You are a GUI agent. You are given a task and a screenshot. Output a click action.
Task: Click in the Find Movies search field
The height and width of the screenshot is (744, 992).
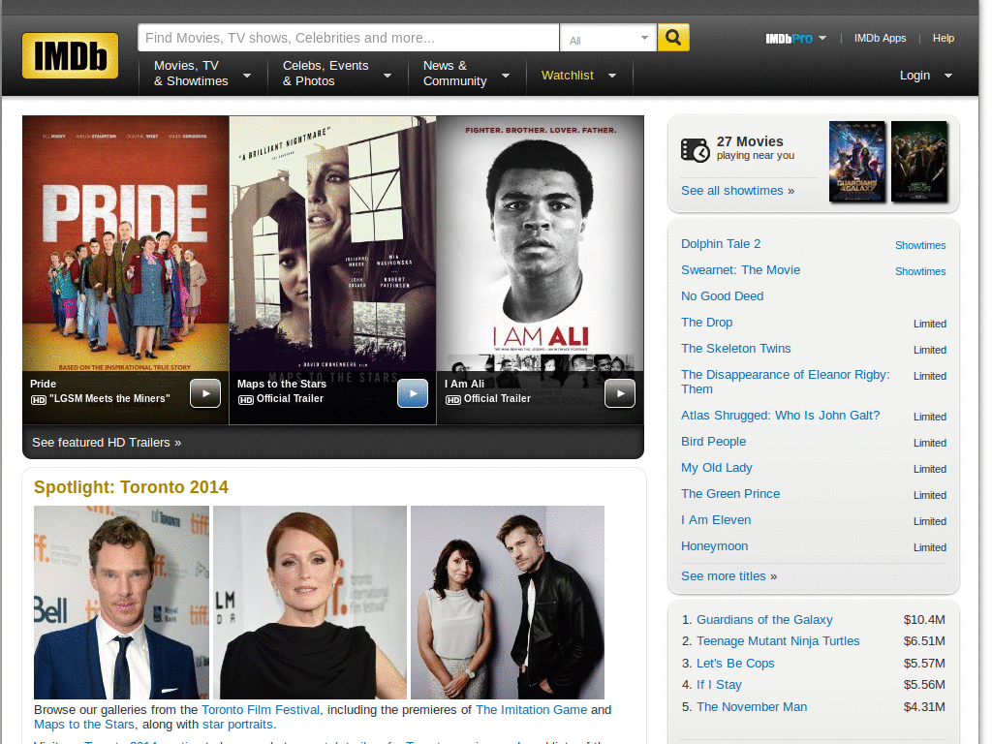pyautogui.click(x=349, y=38)
